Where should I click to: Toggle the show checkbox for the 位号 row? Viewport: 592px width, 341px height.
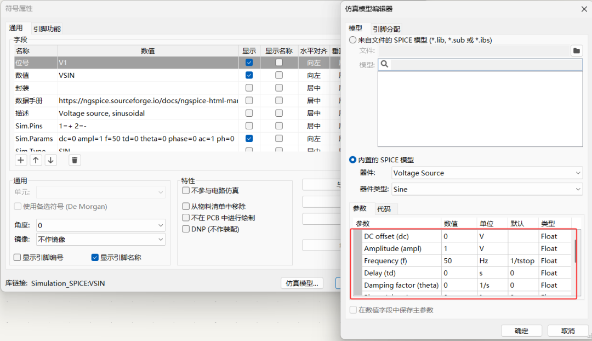pyautogui.click(x=249, y=62)
